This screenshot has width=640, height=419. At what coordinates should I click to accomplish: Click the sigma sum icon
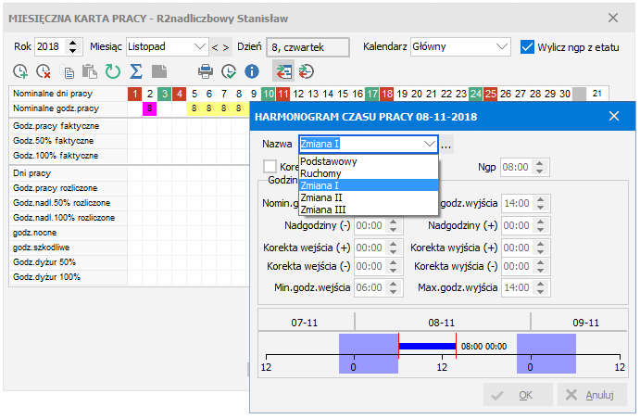tap(136, 70)
